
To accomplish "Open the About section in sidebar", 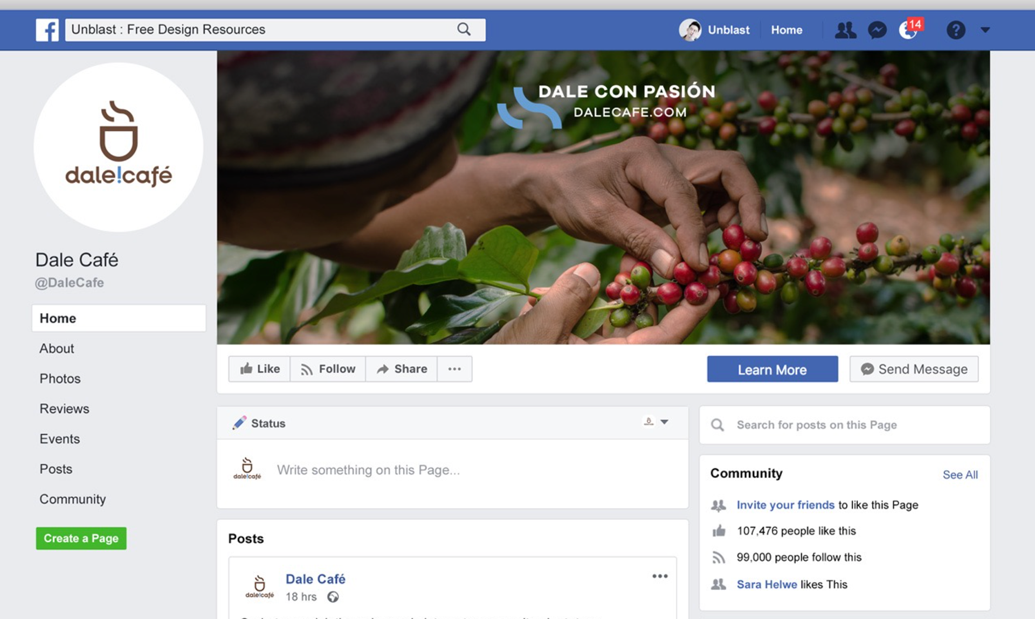I will 57,348.
